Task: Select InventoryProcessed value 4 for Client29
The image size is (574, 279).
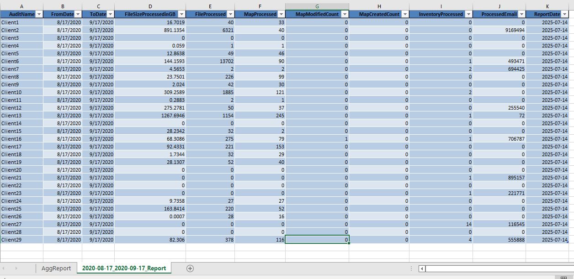Action: (441, 240)
